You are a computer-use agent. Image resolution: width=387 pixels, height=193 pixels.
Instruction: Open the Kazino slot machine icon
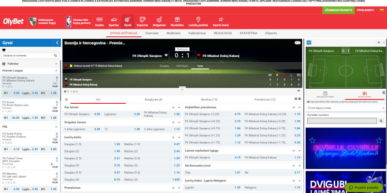[99, 19]
